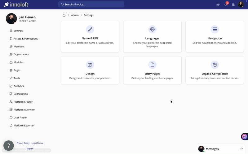Click the Search all topics field

[91, 4]
